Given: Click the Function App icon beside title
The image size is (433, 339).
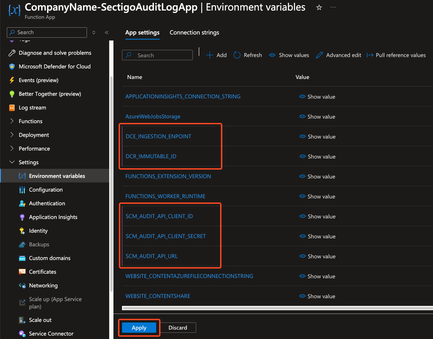Looking at the screenshot, I should click(x=14, y=11).
